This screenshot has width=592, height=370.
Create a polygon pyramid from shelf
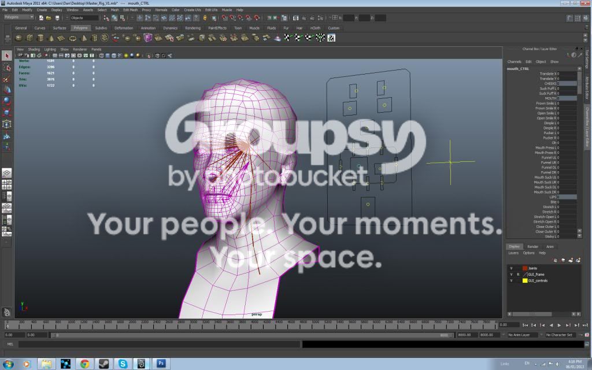[x=84, y=38]
